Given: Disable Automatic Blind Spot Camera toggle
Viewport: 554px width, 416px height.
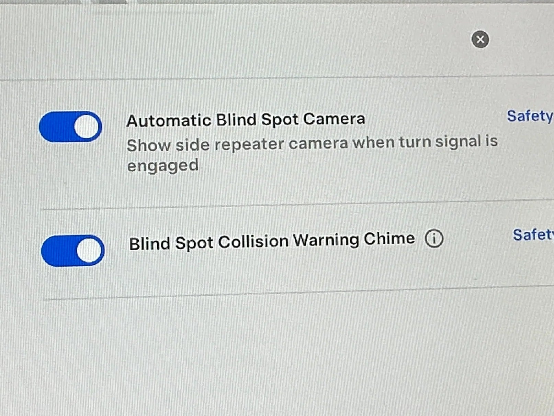Looking at the screenshot, I should (70, 127).
